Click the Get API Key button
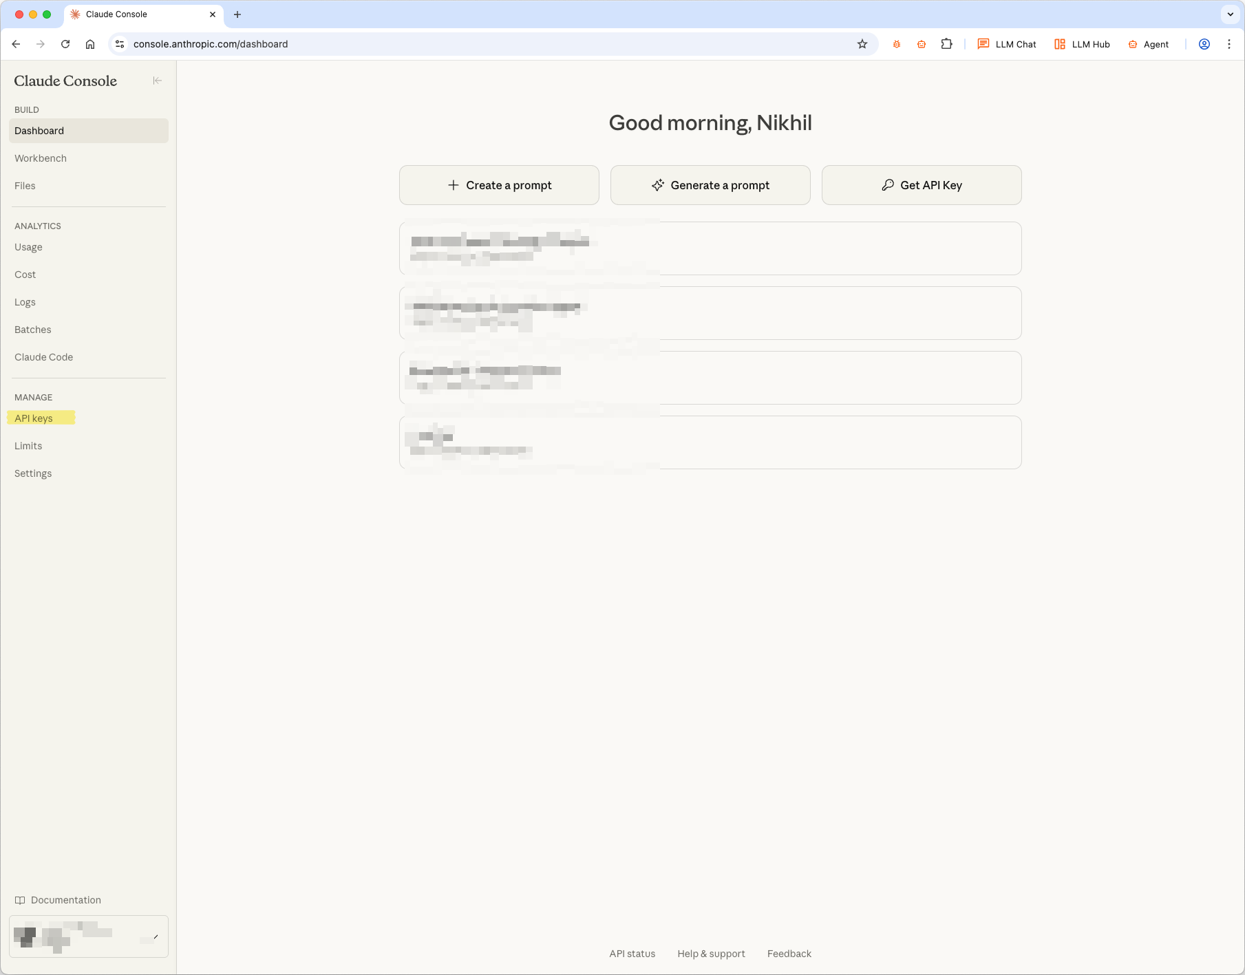Image resolution: width=1245 pixels, height=975 pixels. pyautogui.click(x=922, y=185)
